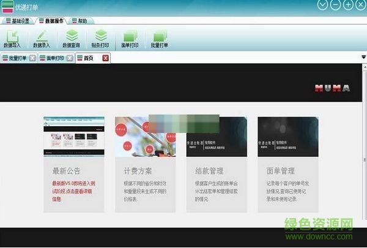
Task: Switch to the 基础设置 ribbon tab
Action: pos(18,21)
